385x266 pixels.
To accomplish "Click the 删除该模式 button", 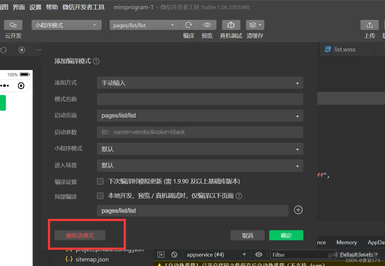I will [80, 235].
